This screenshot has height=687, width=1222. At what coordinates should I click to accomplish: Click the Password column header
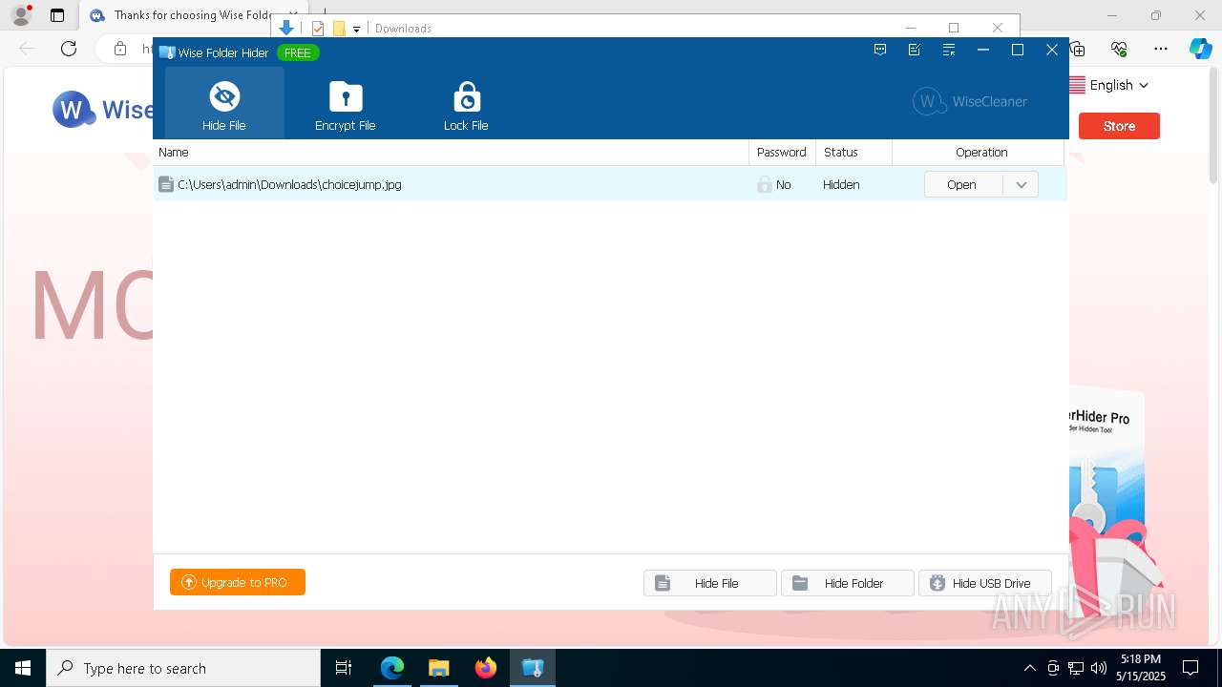(x=782, y=152)
